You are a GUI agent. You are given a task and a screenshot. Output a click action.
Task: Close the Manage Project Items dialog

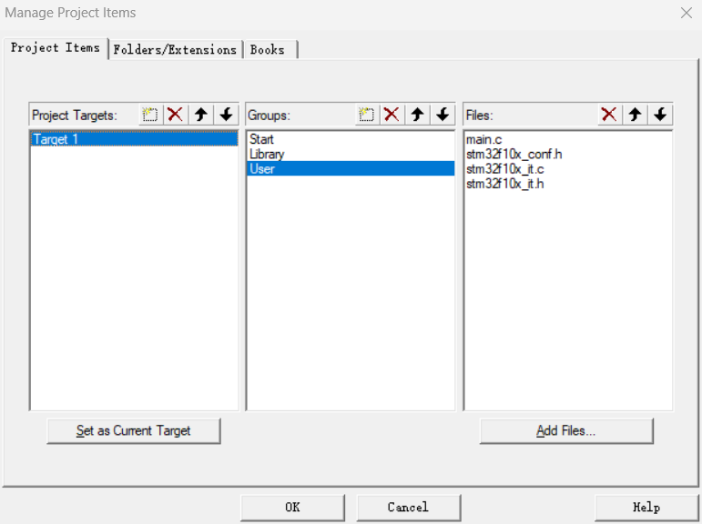coord(687,13)
